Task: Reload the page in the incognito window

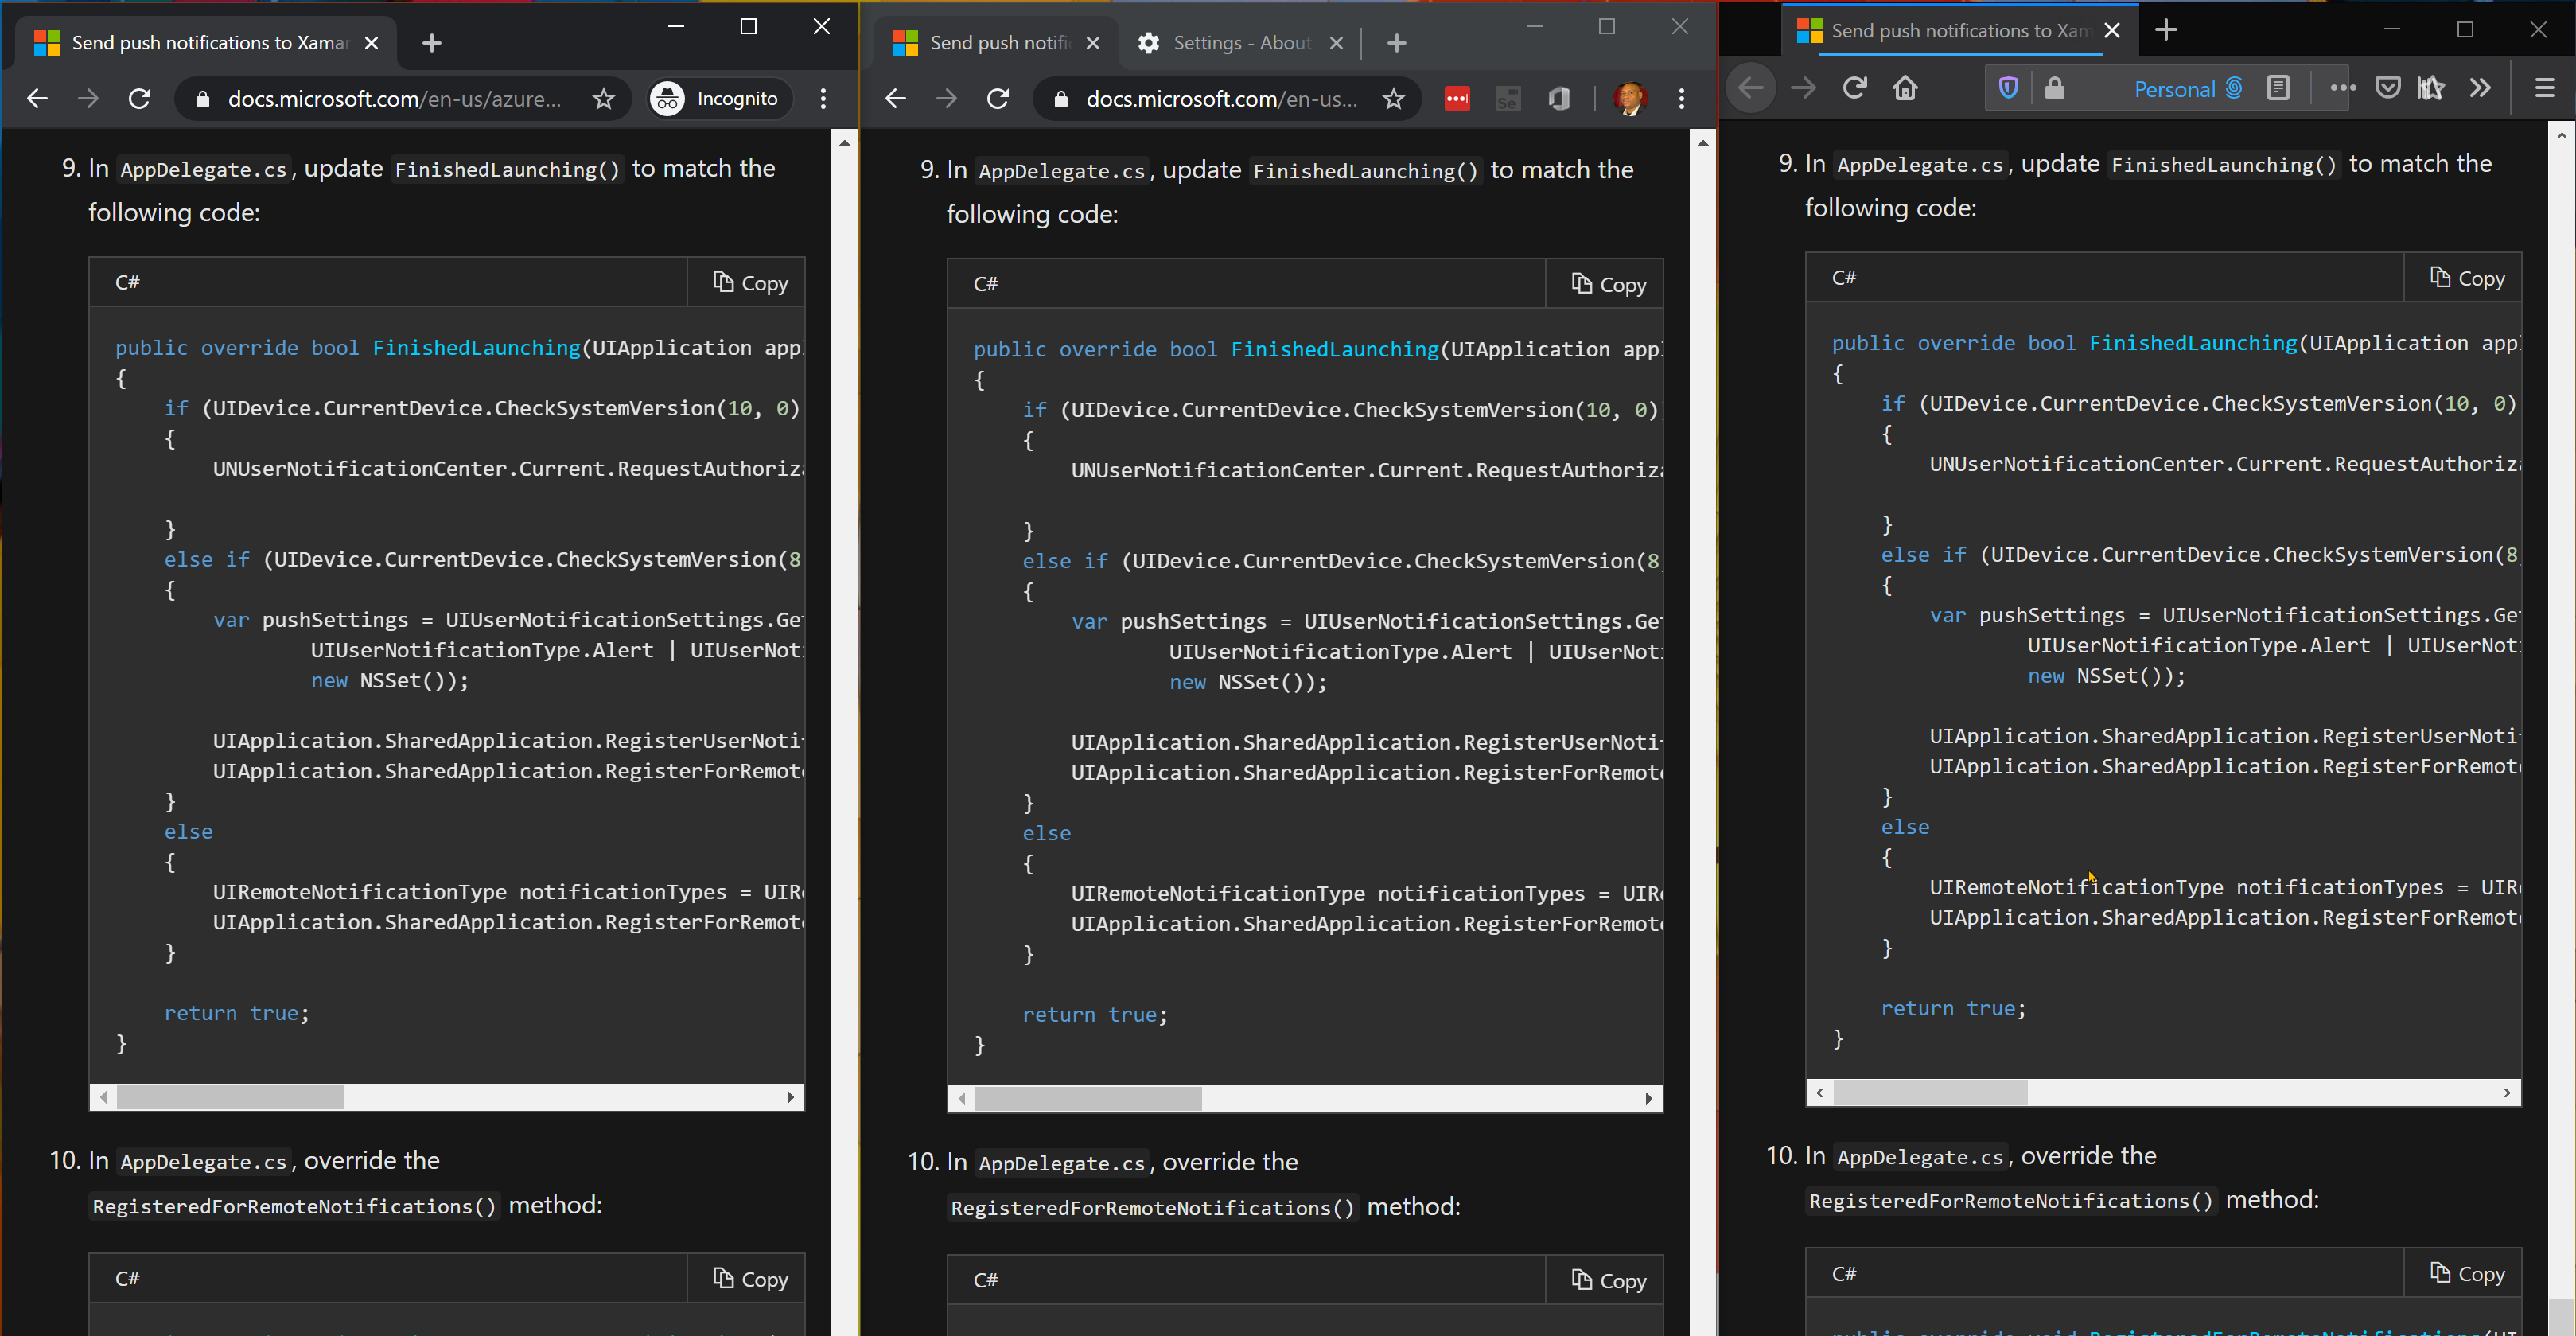Action: coord(140,98)
